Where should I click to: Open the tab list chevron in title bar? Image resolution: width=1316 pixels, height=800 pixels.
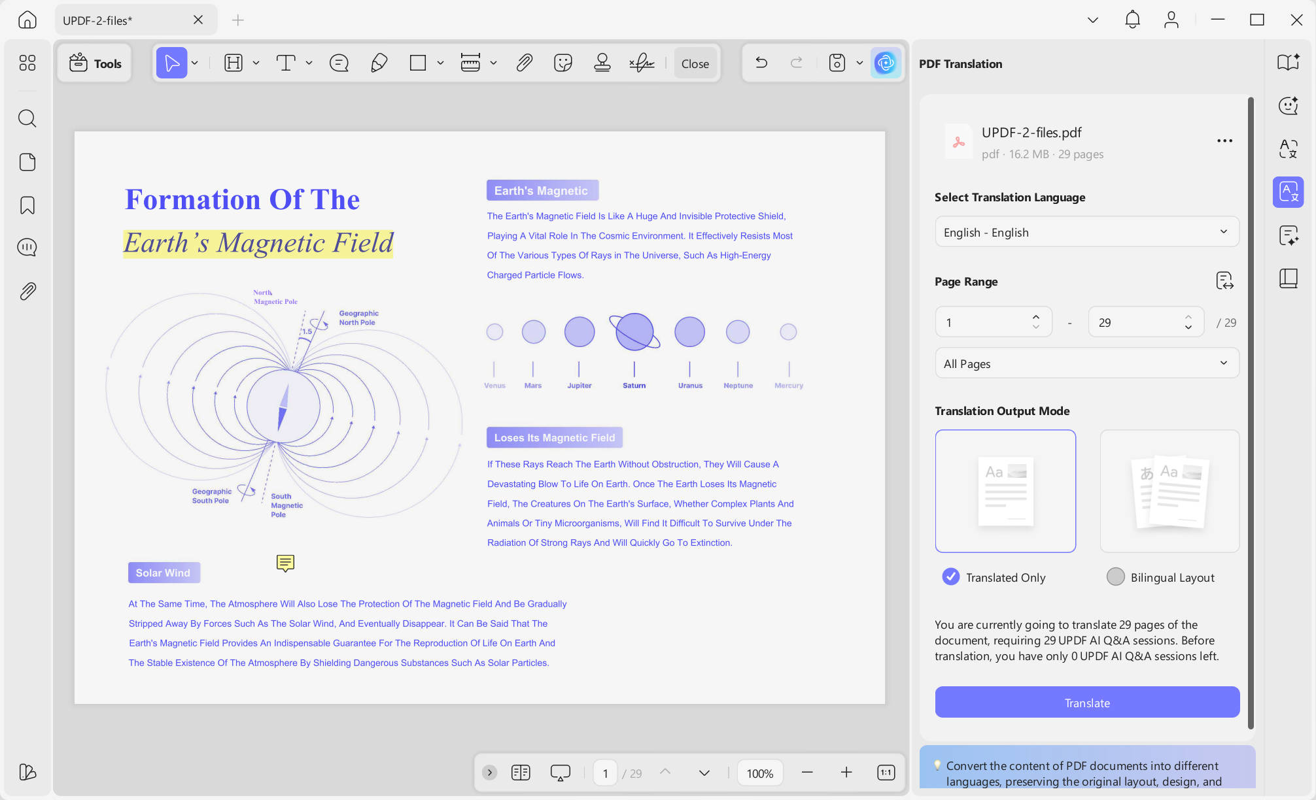(1092, 20)
